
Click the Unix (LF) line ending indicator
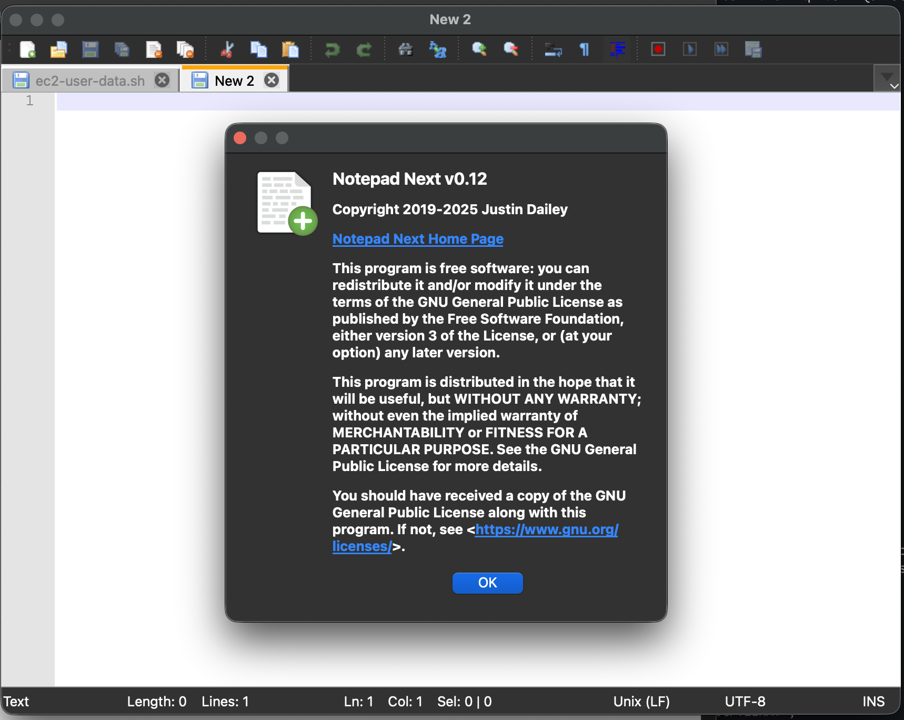641,702
